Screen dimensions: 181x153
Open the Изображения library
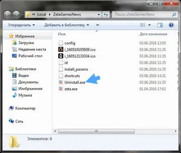coord(30,89)
